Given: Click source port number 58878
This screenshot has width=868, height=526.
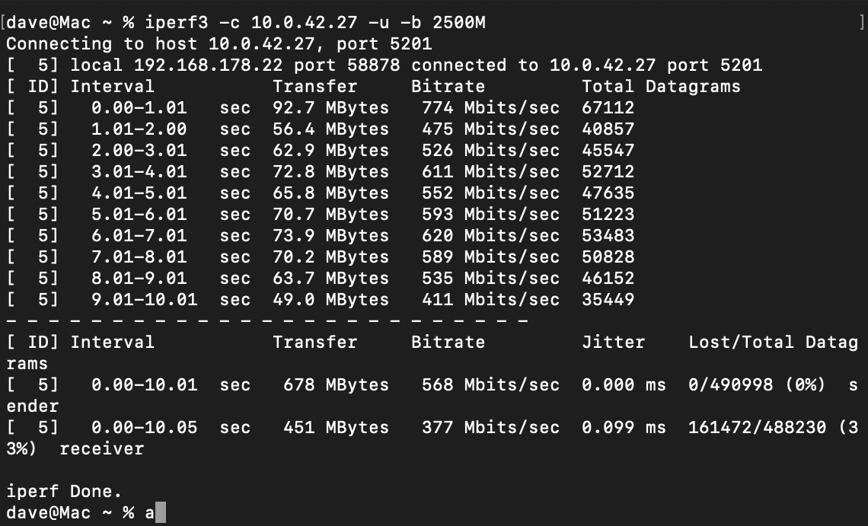Looking at the screenshot, I should point(372,65).
